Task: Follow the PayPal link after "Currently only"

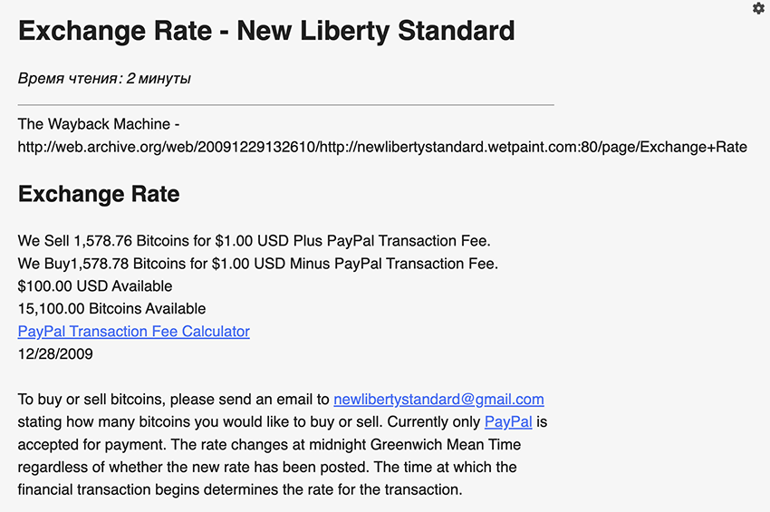Action: (508, 422)
